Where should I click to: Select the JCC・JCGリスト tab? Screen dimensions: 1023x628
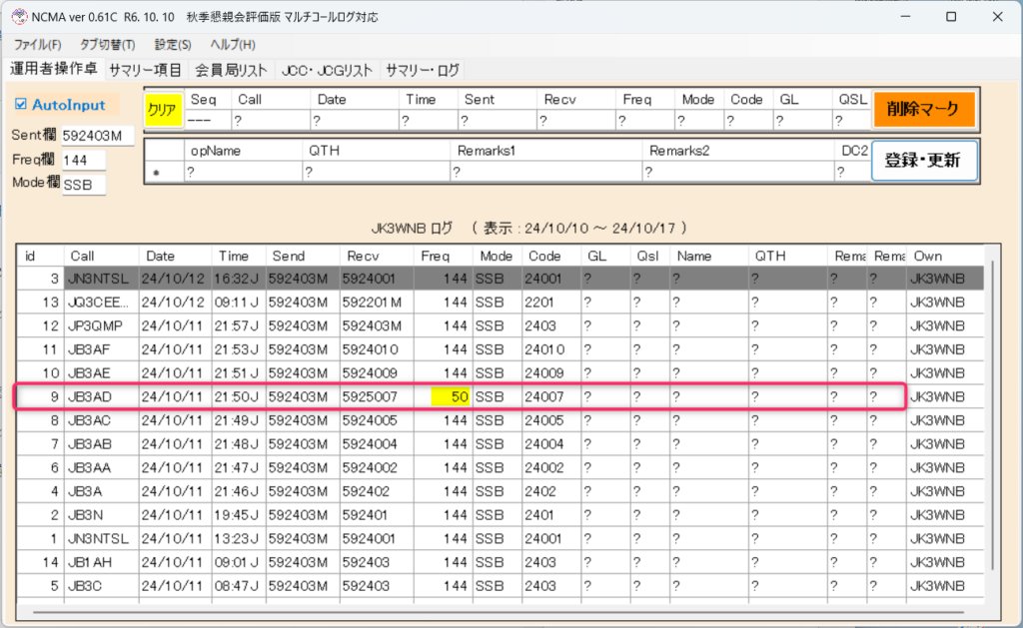click(x=327, y=70)
